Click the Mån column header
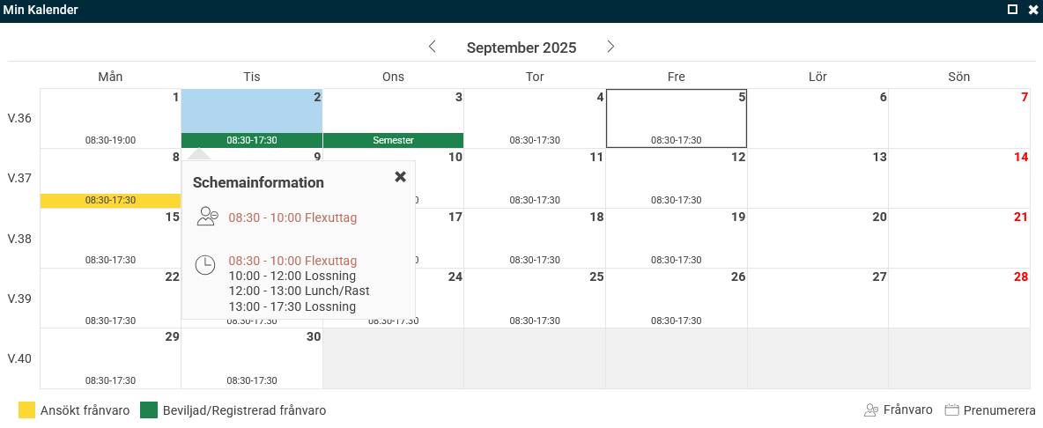This screenshot has width=1043, height=428. click(x=110, y=77)
